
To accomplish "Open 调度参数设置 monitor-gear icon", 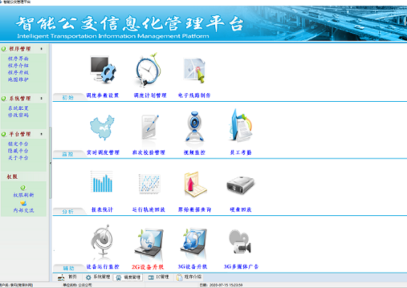I will pos(102,69).
